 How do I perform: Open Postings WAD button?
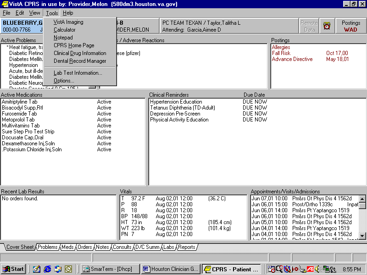(350, 26)
